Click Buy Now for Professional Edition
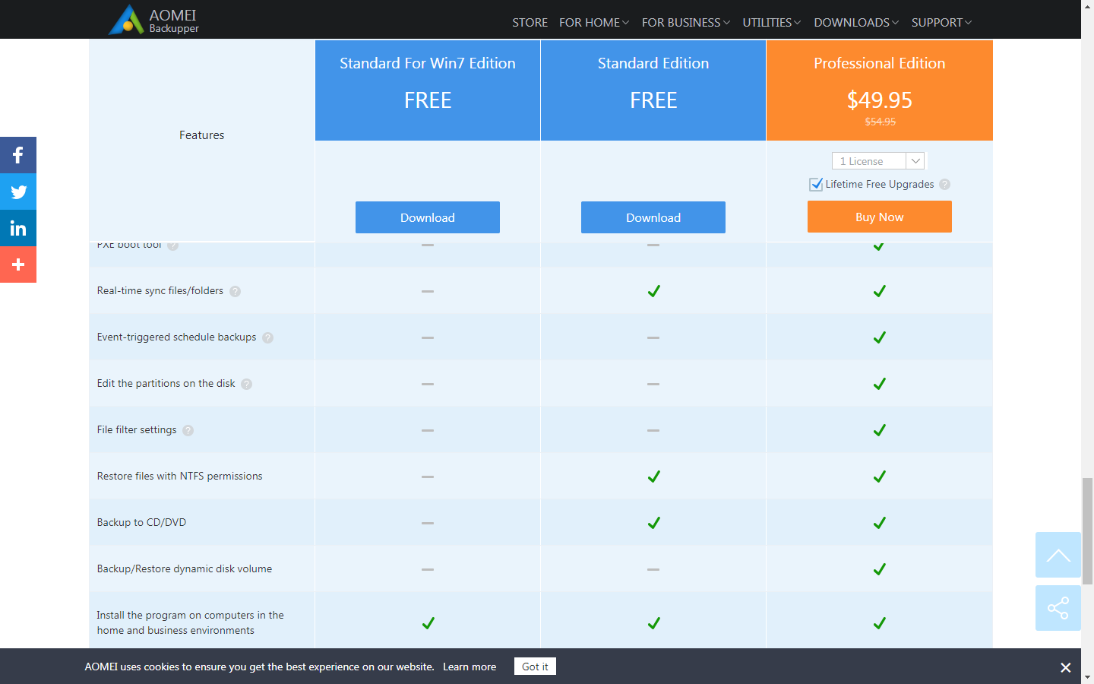Screen dimensions: 1094x684 tap(880, 217)
